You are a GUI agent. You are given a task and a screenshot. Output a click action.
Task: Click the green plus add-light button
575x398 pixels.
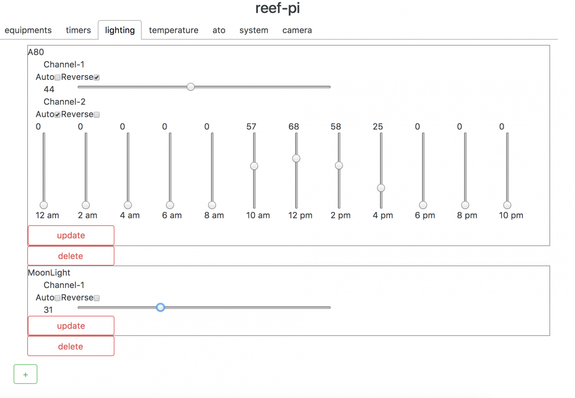point(25,374)
